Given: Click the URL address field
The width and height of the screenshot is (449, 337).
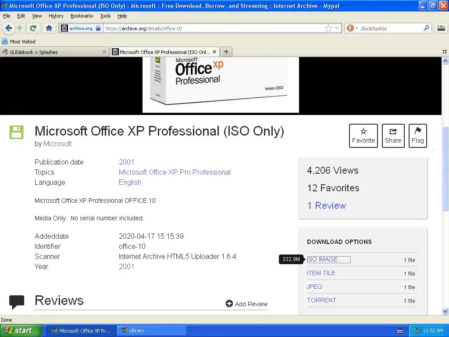Looking at the screenshot, I should tap(214, 28).
